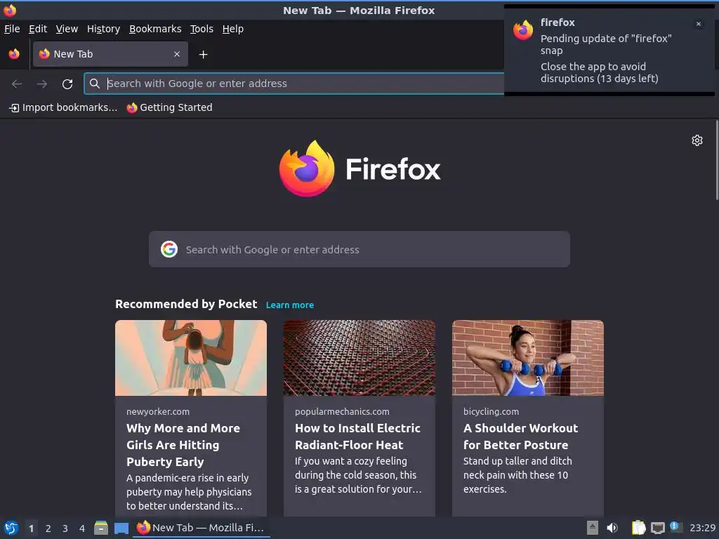Screen dimensions: 719x539
Task: Open removable media eject tray icon
Action: tap(593, 528)
